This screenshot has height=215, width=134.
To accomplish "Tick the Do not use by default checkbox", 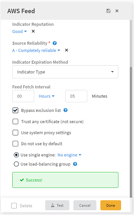I will (15, 144).
